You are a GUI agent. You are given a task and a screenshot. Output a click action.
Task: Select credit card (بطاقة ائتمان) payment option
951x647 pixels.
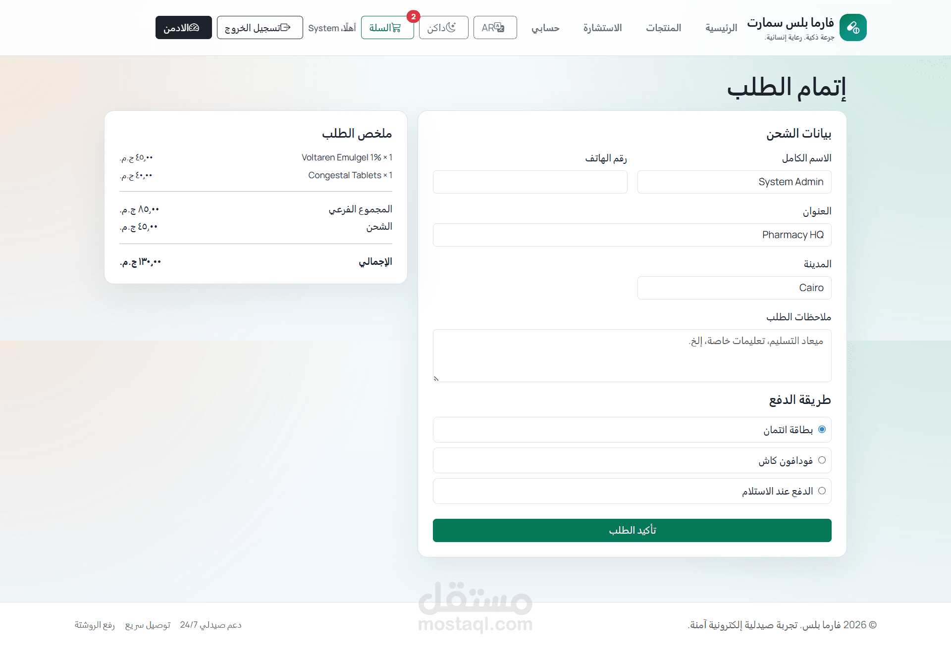(x=822, y=429)
